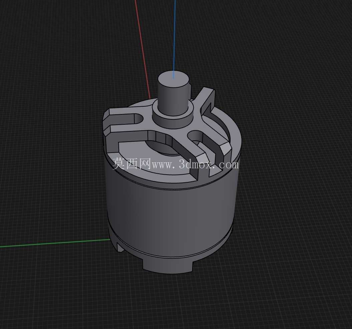The width and height of the screenshot is (352, 329).
Task: Click the motor shaft on top
Action: (173, 93)
